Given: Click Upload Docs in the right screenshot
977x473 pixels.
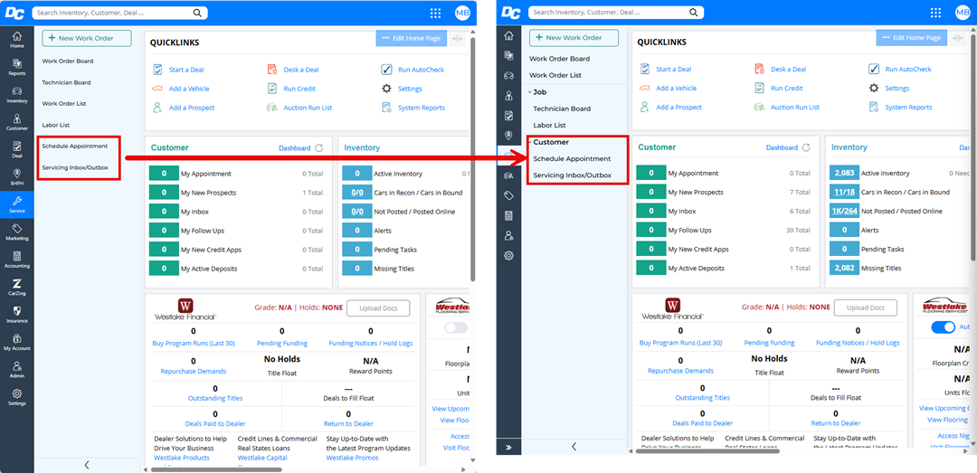Looking at the screenshot, I should point(866,307).
